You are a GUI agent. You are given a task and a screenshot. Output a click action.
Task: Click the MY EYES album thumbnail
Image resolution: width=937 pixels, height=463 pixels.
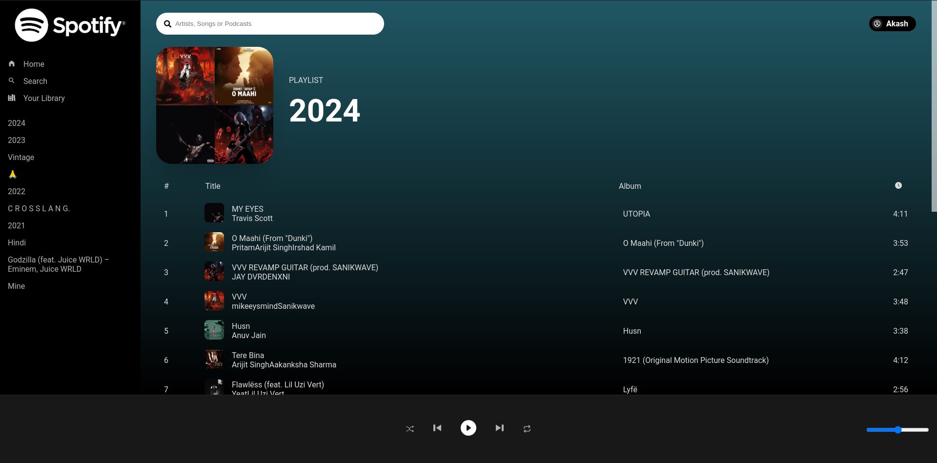pos(214,213)
